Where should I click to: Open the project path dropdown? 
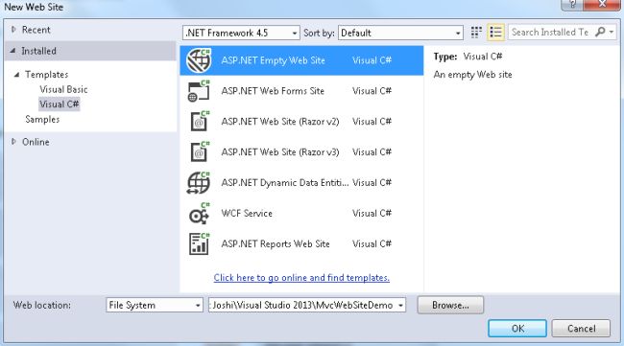(400, 305)
